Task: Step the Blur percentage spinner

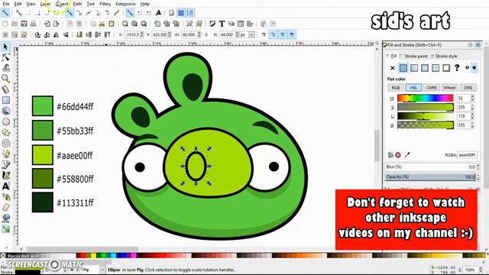Action: [x=478, y=167]
